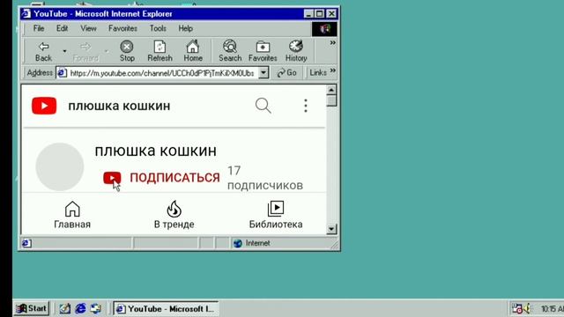Click the scrollbar down arrow
The width and height of the screenshot is (564, 317).
(x=331, y=229)
